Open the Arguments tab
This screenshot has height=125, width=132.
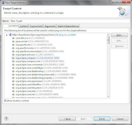50,26
